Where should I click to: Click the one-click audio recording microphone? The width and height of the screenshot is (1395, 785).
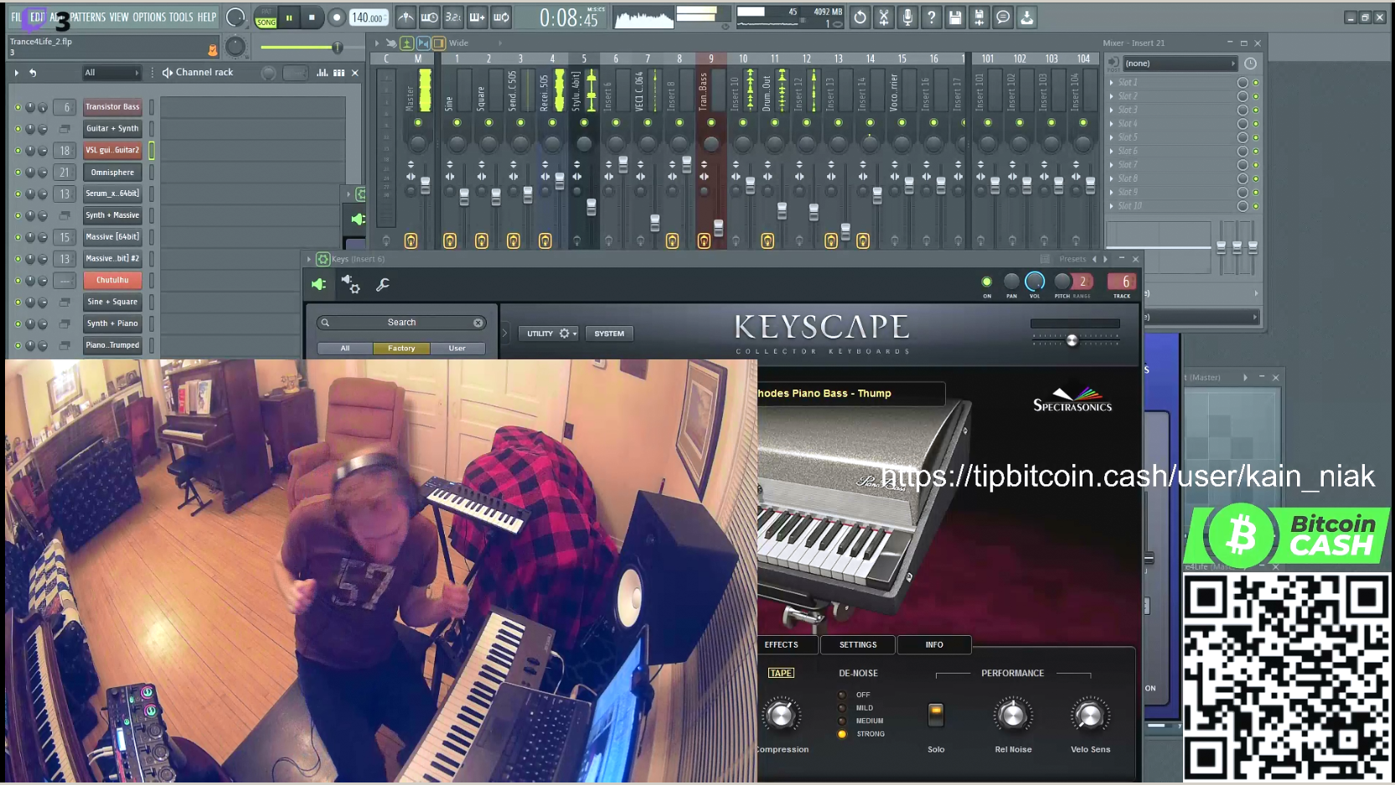tap(907, 17)
